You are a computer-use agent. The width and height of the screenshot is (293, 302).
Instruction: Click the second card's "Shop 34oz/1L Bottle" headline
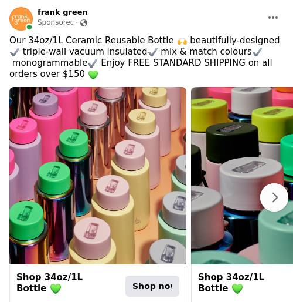pos(231,283)
